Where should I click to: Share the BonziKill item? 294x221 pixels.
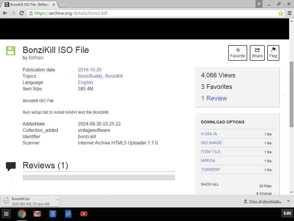[257, 53]
